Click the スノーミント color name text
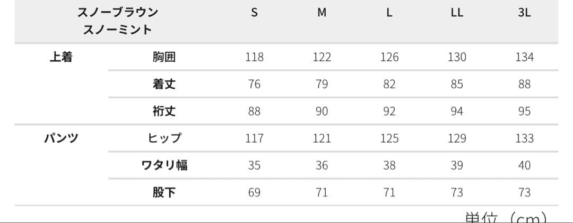The width and height of the screenshot is (573, 223). (x=118, y=30)
